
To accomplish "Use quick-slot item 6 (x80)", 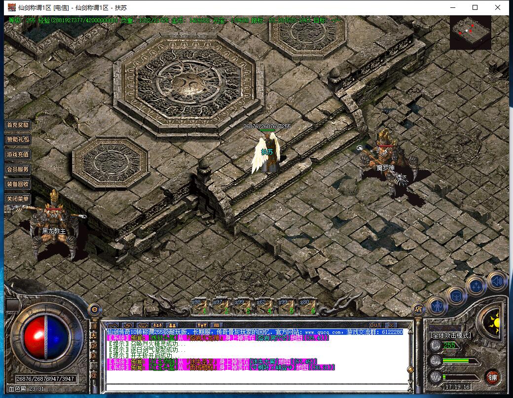I will 308,306.
